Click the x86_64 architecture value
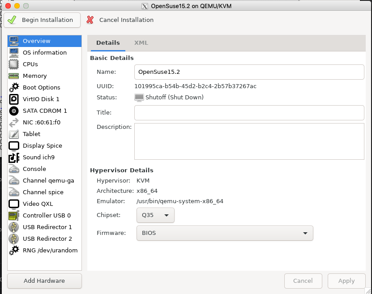Image resolution: width=372 pixels, height=294 pixels. [147, 191]
